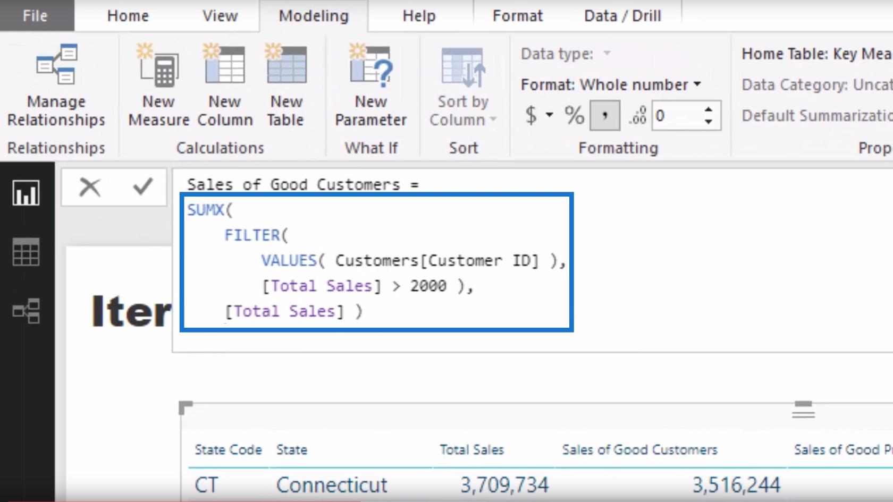Viewport: 893px width, 502px height.
Task: Click the decimal places icon
Action: point(637,115)
